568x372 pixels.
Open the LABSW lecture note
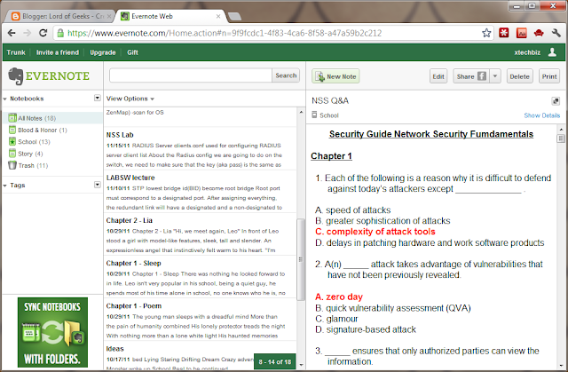tap(200, 191)
